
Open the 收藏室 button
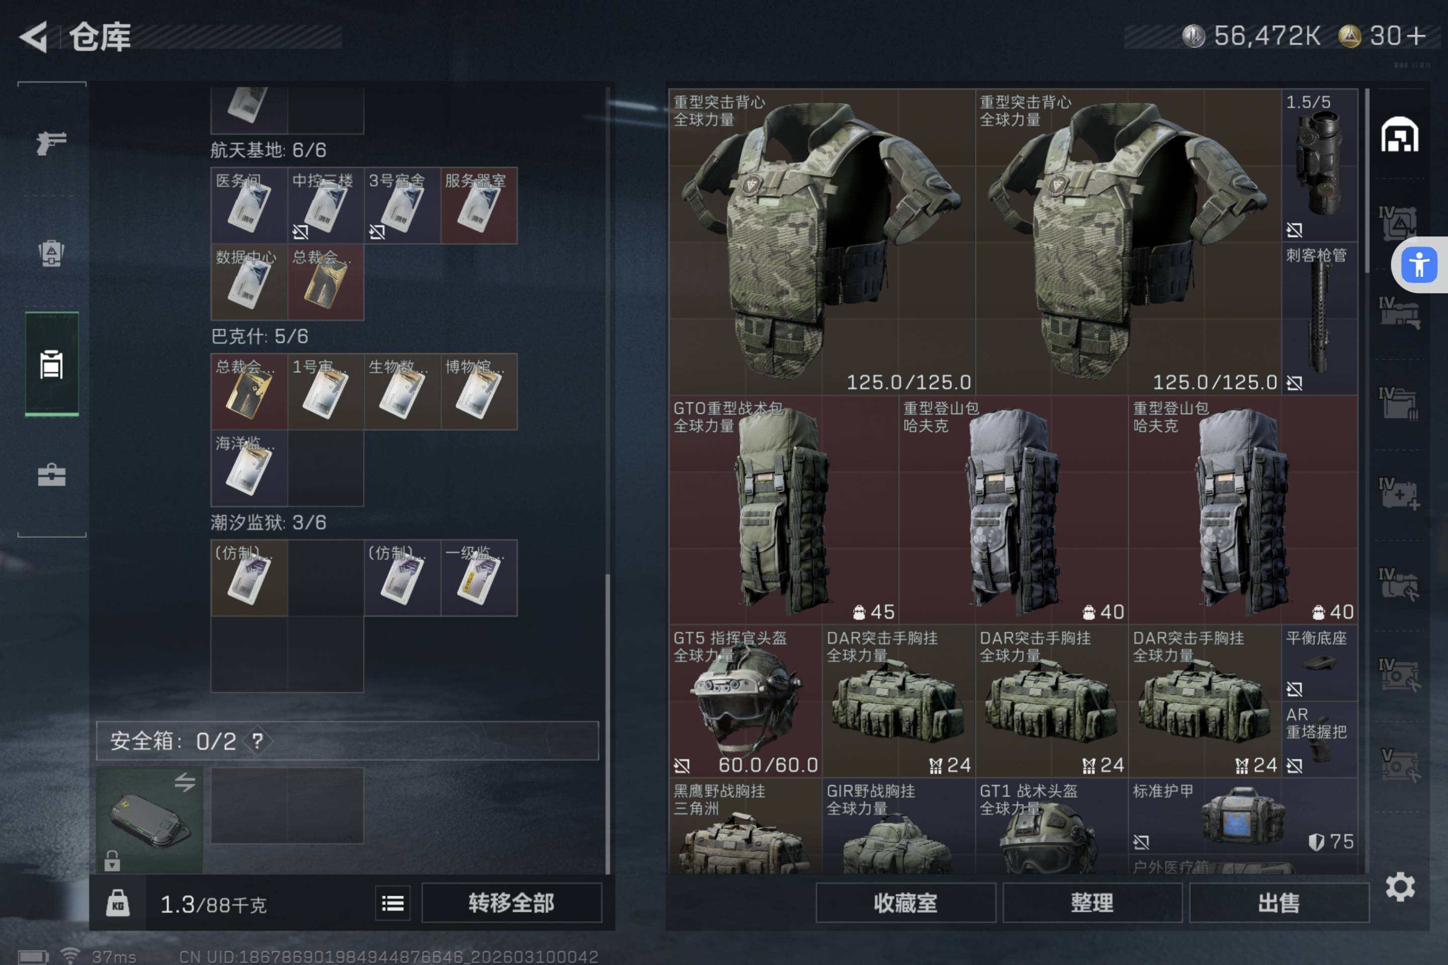click(906, 903)
